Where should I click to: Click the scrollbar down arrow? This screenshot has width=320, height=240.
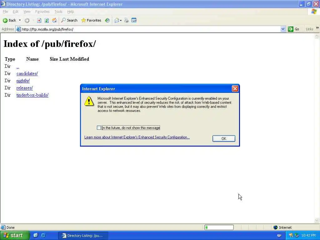(x=317, y=220)
